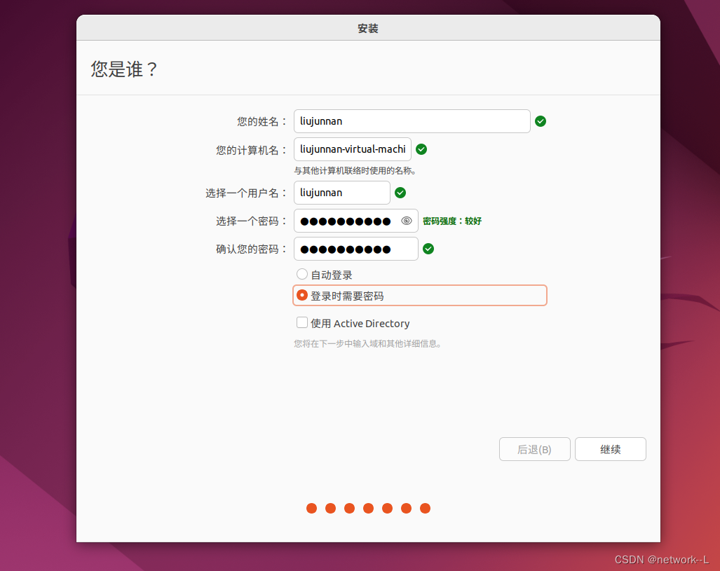720x571 pixels.
Task: Click the liujunnan-virtual-machi computer name field
Action: 352,149
